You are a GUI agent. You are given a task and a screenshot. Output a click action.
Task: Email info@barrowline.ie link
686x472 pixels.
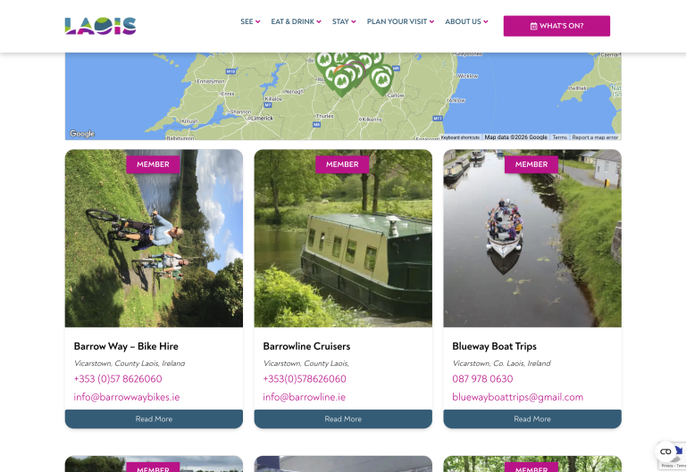(304, 397)
